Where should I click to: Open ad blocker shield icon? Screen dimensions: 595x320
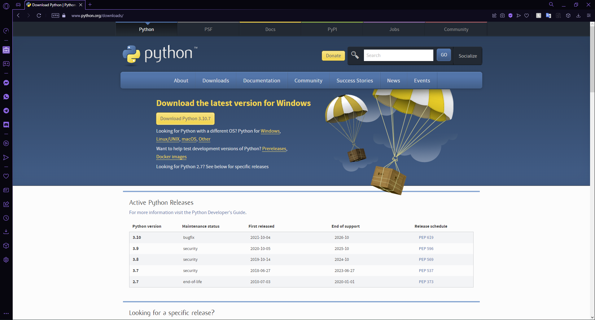[510, 15]
